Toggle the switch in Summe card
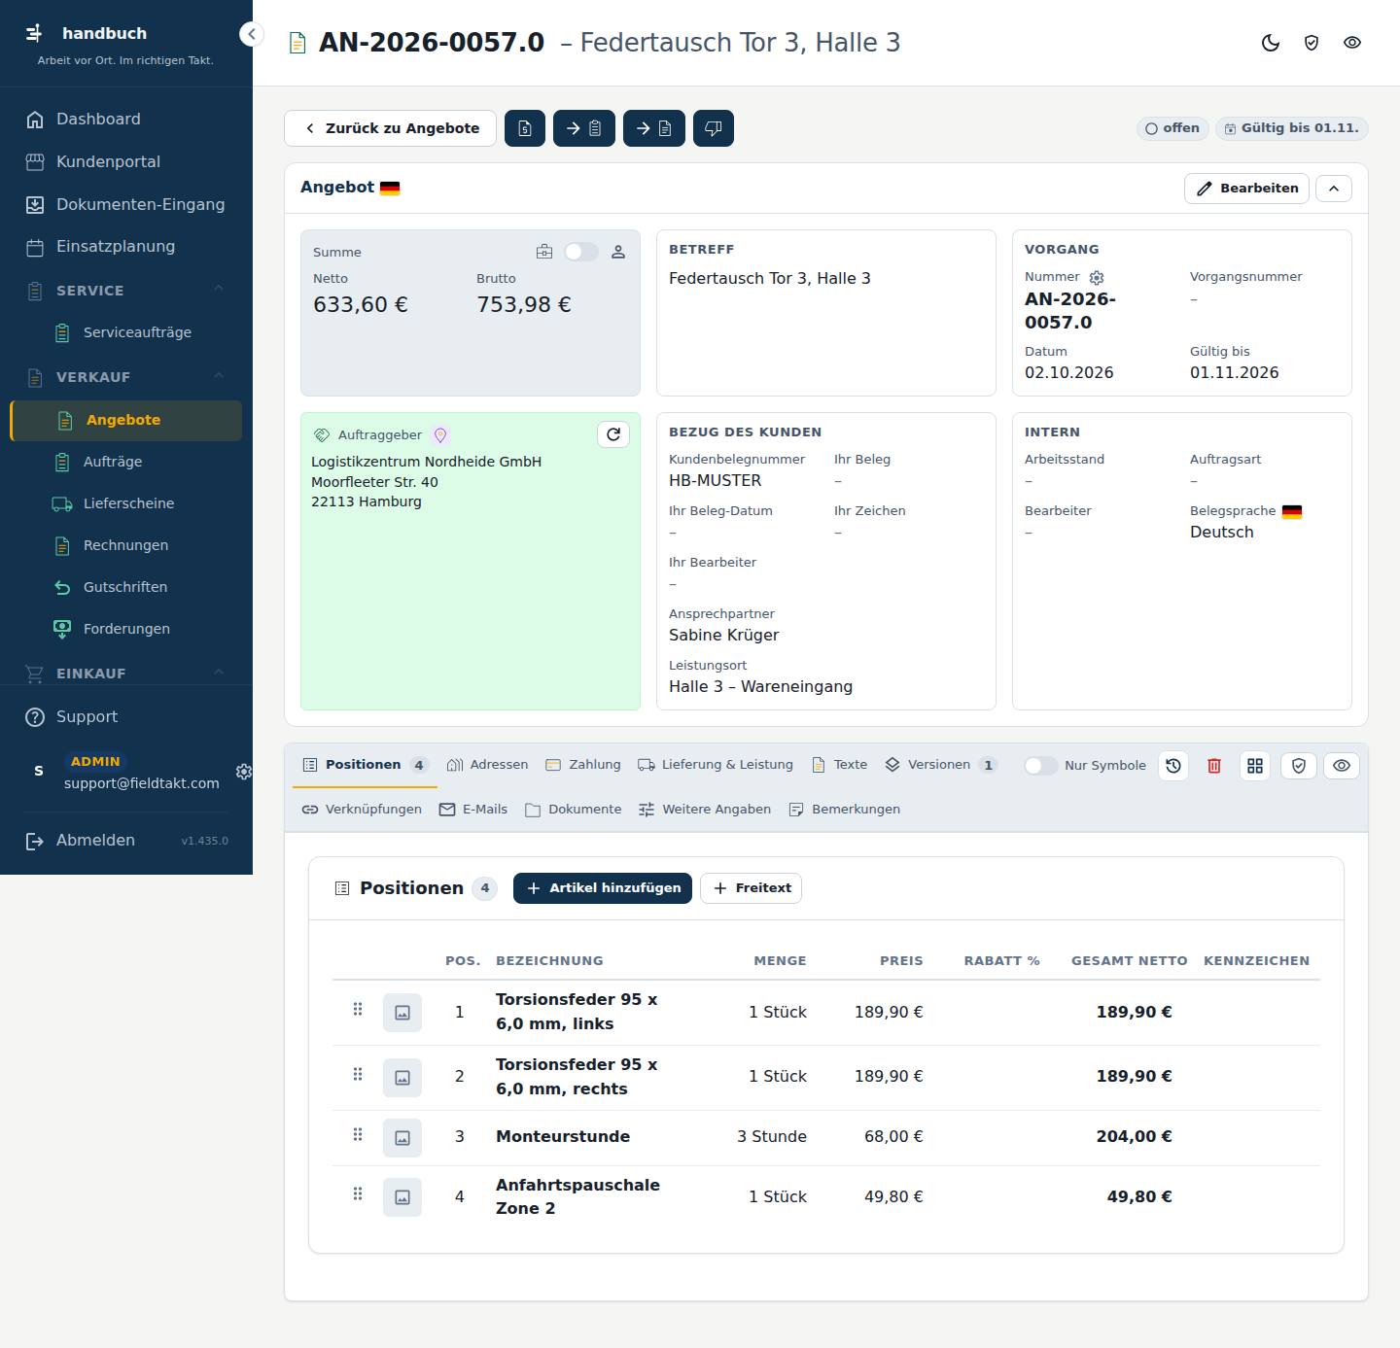This screenshot has width=1400, height=1348. (581, 252)
